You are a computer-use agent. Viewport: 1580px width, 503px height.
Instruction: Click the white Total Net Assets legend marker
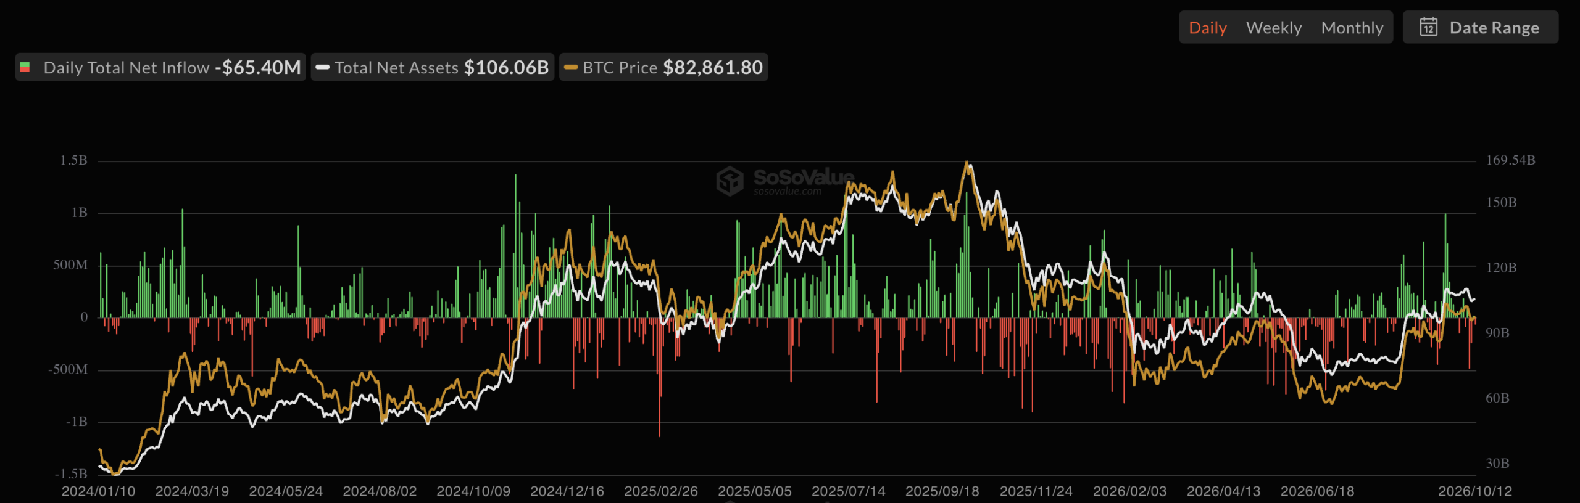coord(322,67)
